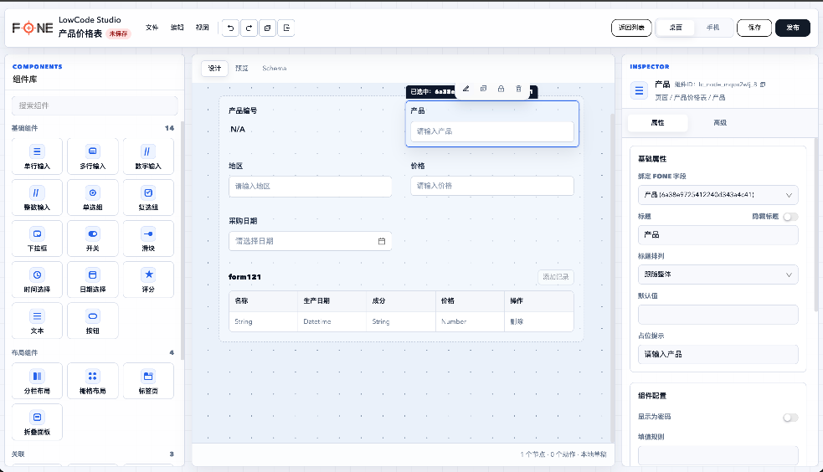Click calendar icon in 采购日期 field

tap(382, 241)
